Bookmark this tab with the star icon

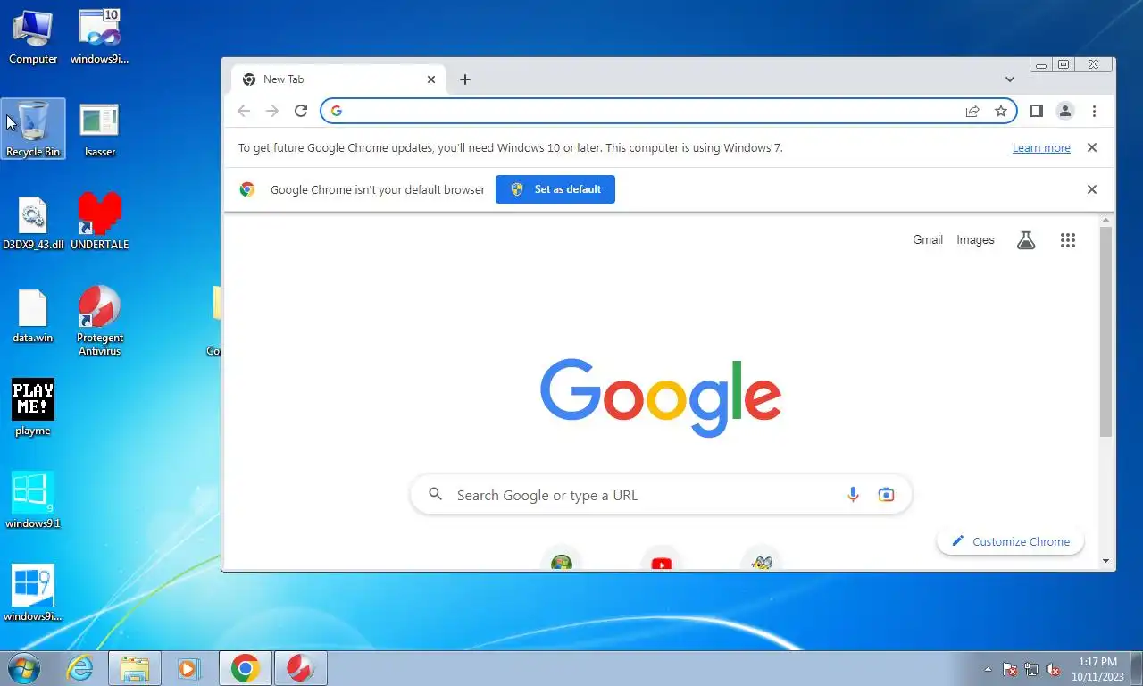[x=1001, y=111]
